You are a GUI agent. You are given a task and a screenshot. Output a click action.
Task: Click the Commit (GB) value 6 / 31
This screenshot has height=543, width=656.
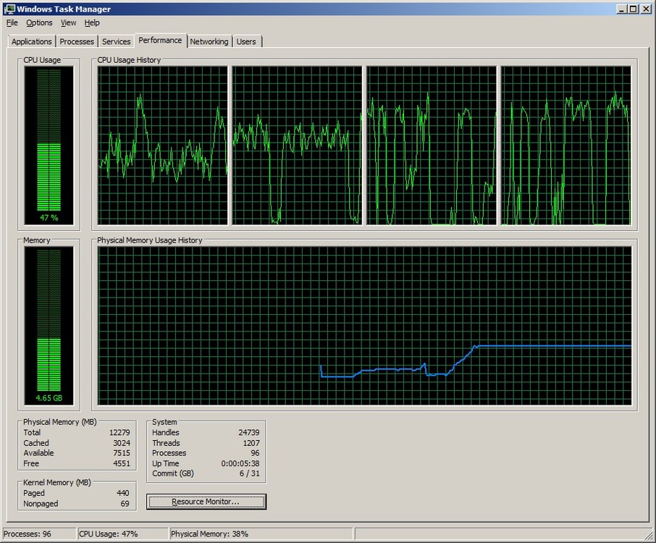249,473
